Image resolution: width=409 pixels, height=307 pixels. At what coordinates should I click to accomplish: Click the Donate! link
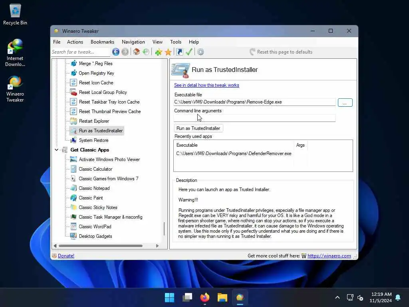(x=66, y=256)
